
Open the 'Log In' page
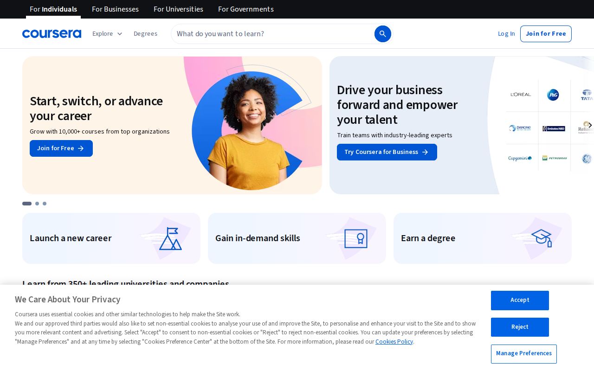click(506, 33)
